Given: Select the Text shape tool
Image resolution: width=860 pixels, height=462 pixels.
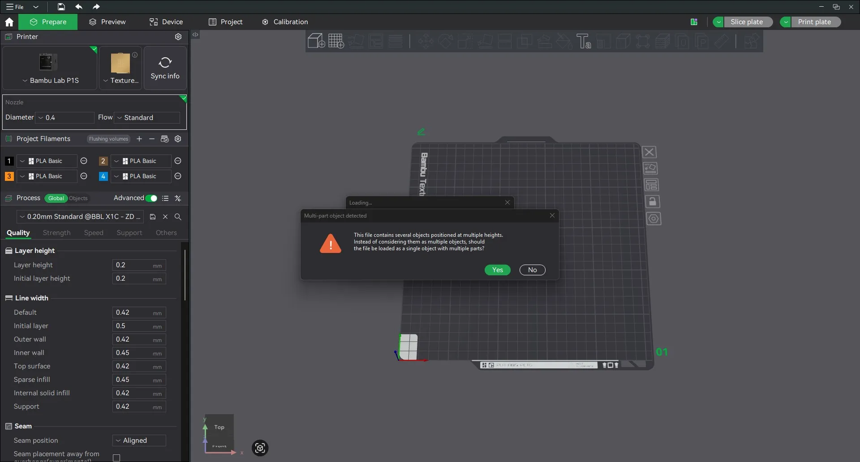Looking at the screenshot, I should click(x=584, y=41).
